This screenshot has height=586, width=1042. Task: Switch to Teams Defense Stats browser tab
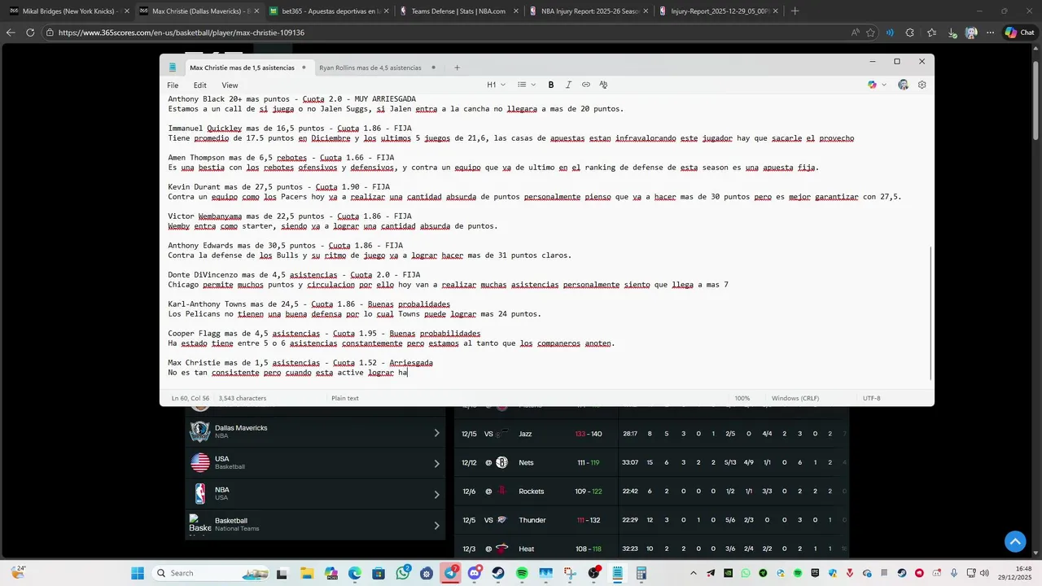tap(458, 11)
